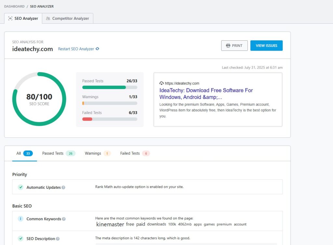Click the 6/33 failed tests count

(x=133, y=113)
